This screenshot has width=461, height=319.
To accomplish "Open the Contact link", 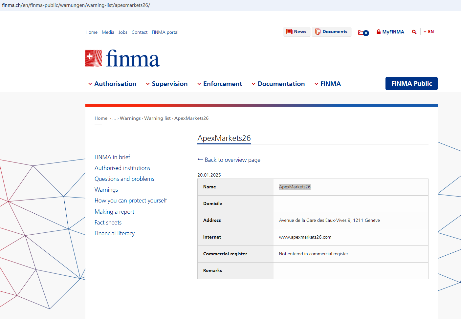I will click(x=140, y=32).
